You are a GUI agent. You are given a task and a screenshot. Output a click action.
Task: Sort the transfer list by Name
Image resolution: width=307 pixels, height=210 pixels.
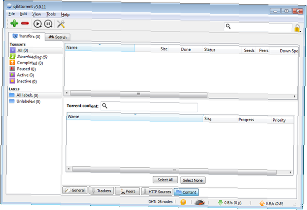[100, 48]
